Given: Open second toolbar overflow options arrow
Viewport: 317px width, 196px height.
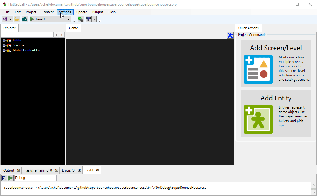Looking at the screenshot, I should point(100,21).
